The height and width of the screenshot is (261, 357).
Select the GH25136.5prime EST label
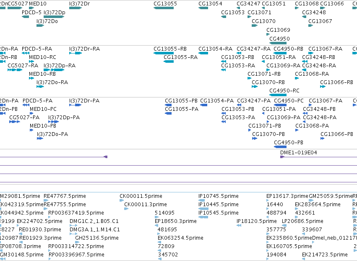[97, 238]
